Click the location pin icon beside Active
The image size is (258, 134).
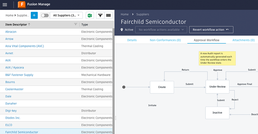(122, 30)
